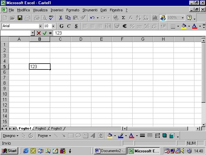Toggle underline formatting (S)

point(76,26)
